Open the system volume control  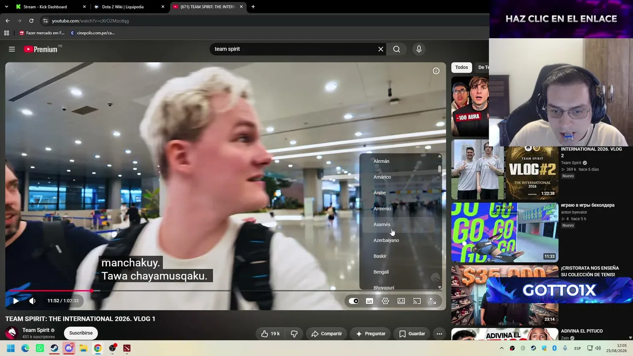(599, 348)
